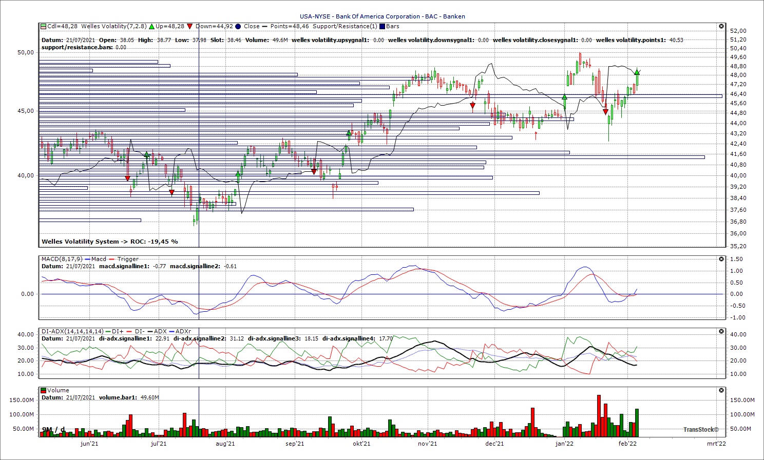Screen dimensions: 764x460
Task: Click the dark blue Bars legend square
Action: [x=382, y=26]
